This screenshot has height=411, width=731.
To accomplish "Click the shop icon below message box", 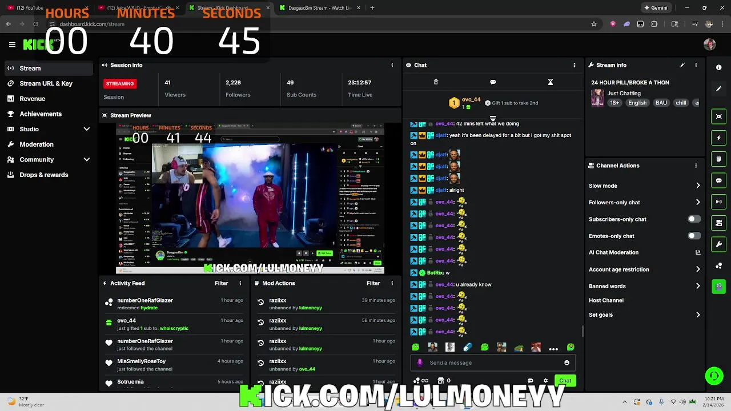I will 440,381.
